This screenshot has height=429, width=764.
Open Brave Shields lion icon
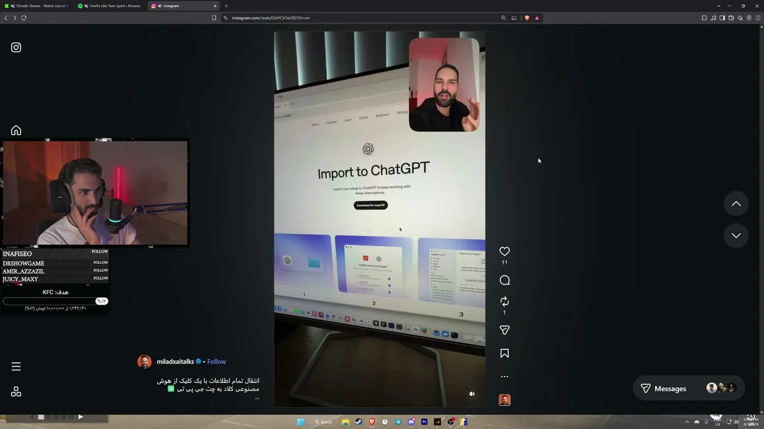click(x=526, y=18)
